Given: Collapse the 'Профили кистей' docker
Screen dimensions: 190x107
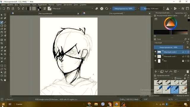Looking at the screenshot, I should point(155,75).
